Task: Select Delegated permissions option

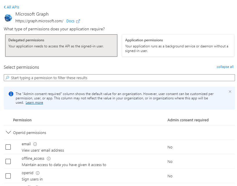Action: tap(61, 45)
